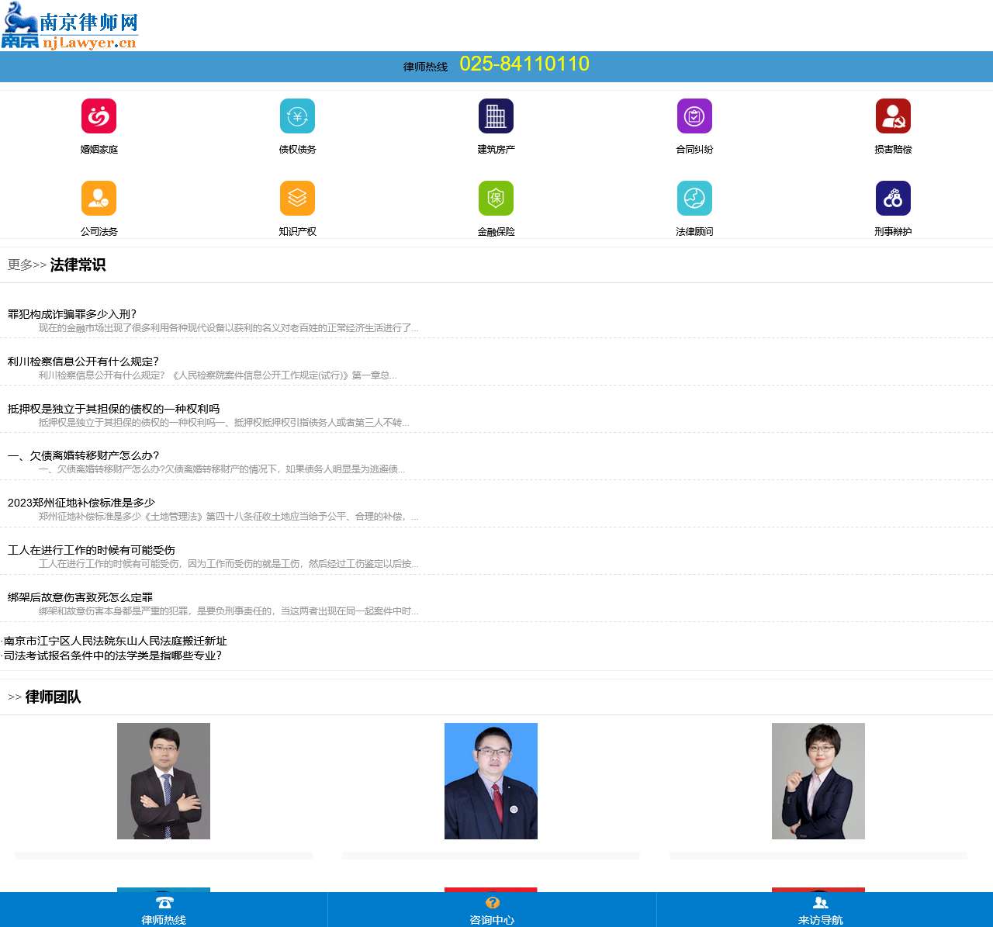Open the 法律顾问 globe icon
Screen dimensions: 993x927
point(694,199)
